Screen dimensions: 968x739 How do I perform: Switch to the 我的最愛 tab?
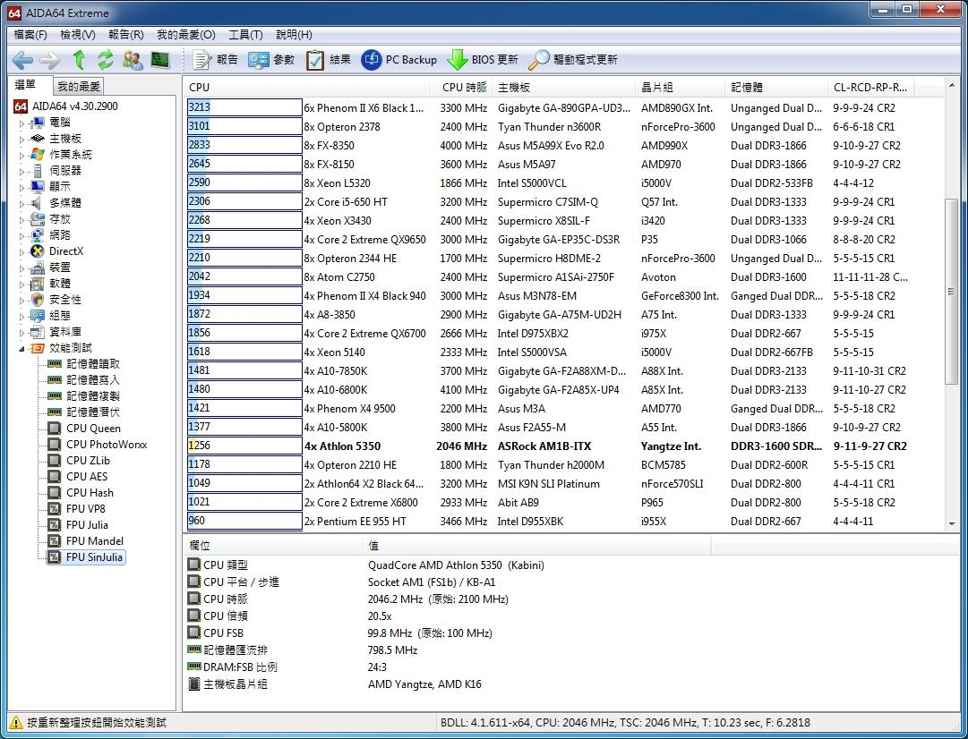[79, 87]
